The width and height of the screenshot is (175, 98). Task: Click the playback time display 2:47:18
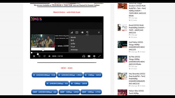pyautogui.click(x=60, y=56)
